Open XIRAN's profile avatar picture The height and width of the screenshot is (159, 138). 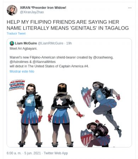(x=12, y=10)
